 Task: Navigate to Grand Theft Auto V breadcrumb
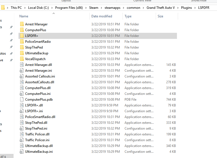pyautogui.click(x=161, y=8)
